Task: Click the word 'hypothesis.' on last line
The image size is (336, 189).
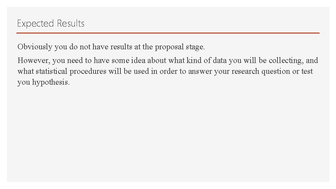Action: (51, 82)
